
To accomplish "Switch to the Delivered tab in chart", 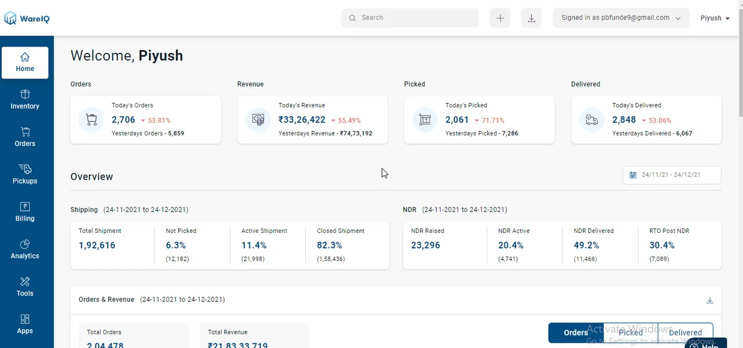I will pyautogui.click(x=685, y=333).
